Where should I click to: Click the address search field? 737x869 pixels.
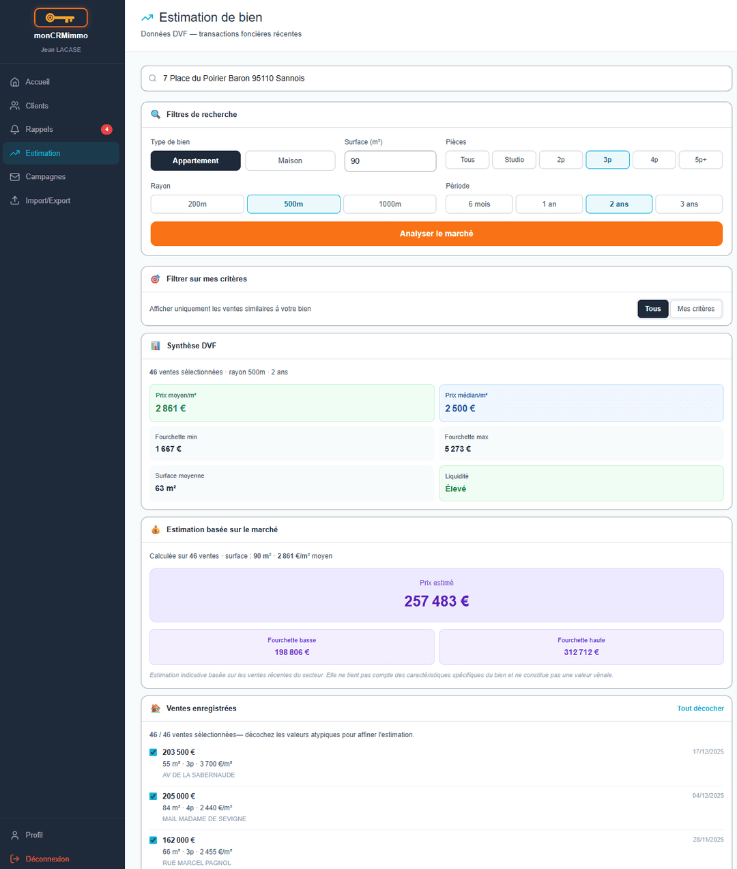coord(437,79)
